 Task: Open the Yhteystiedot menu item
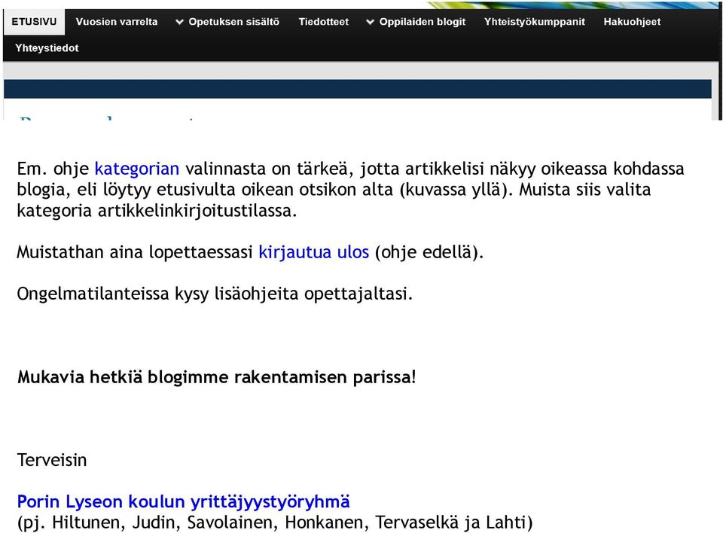(x=47, y=48)
